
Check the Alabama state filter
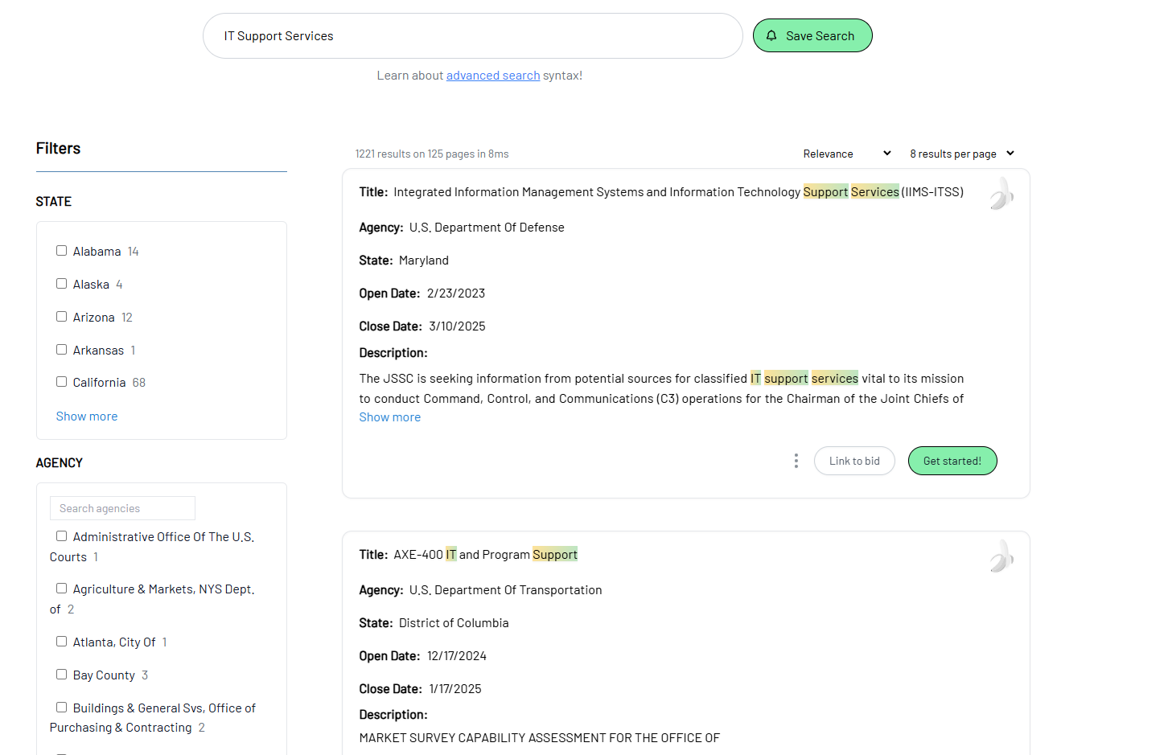point(61,251)
